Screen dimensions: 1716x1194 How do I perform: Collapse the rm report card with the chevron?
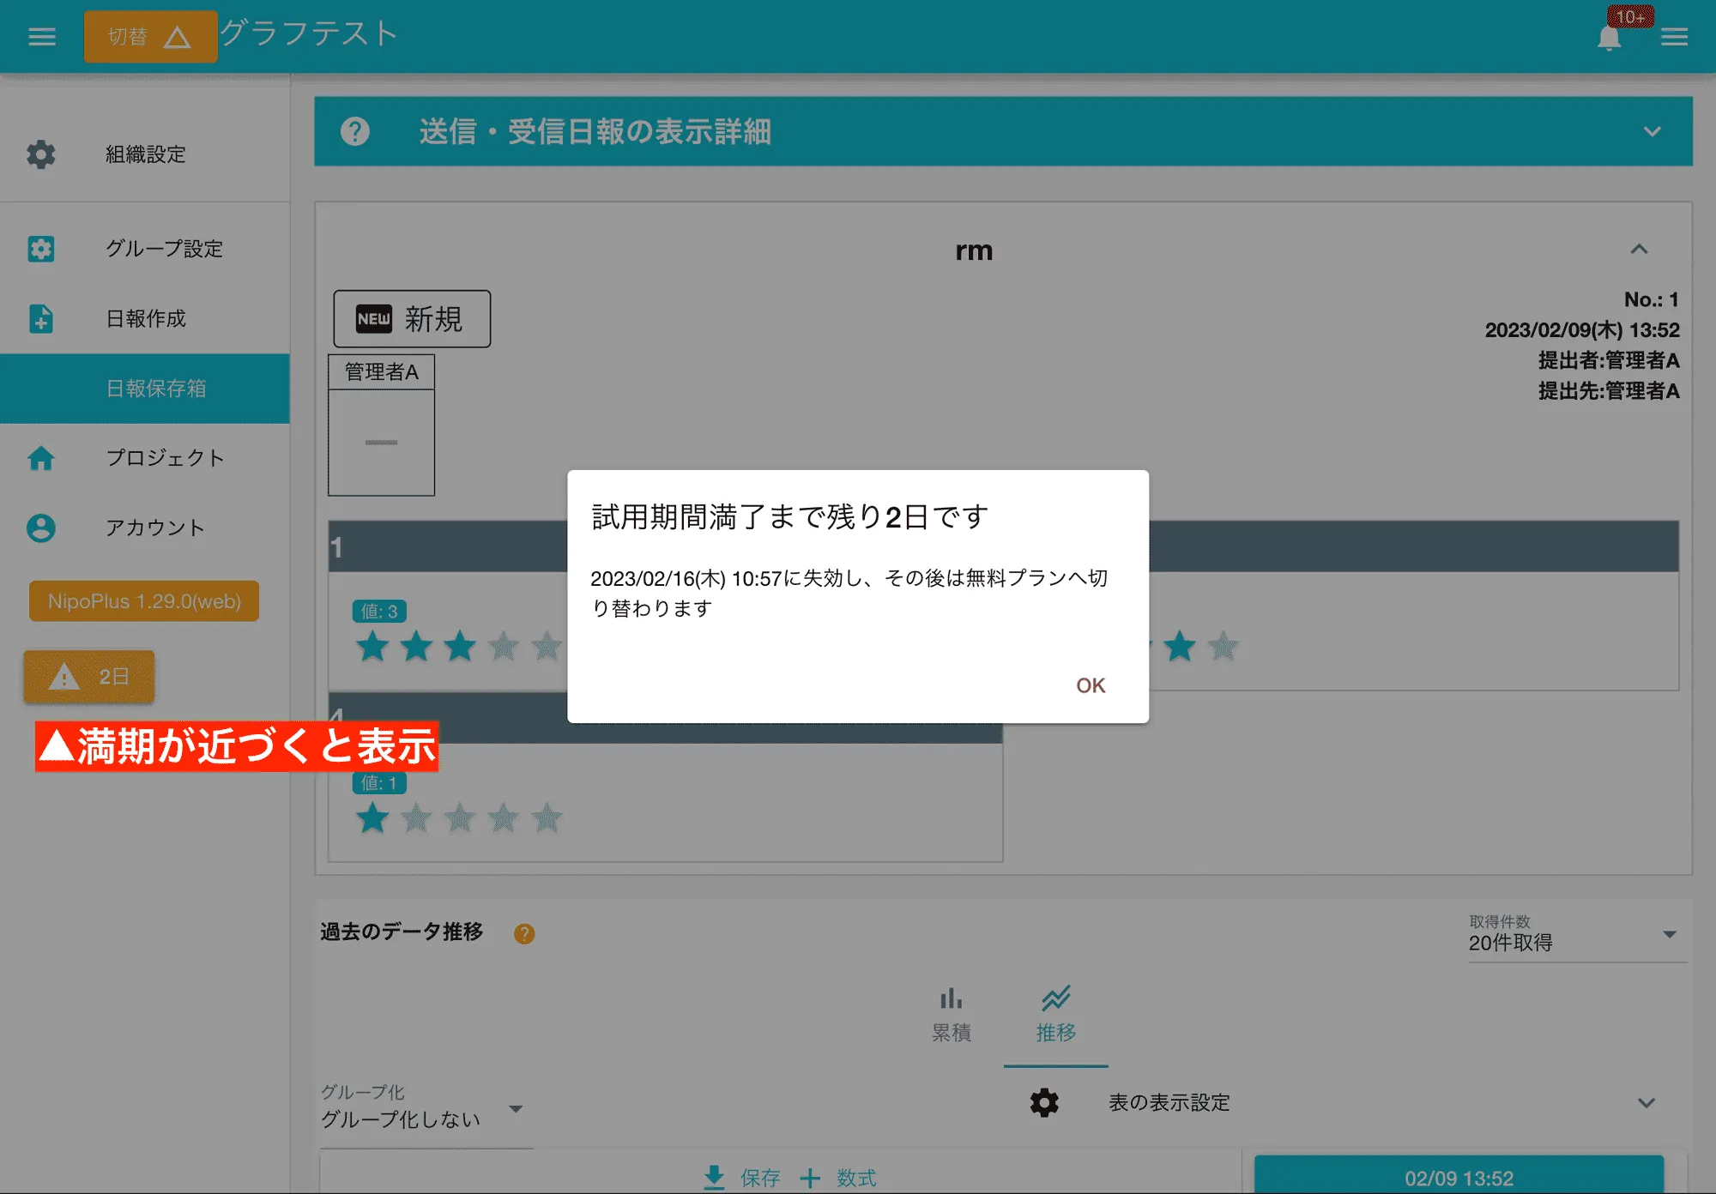coord(1639,250)
